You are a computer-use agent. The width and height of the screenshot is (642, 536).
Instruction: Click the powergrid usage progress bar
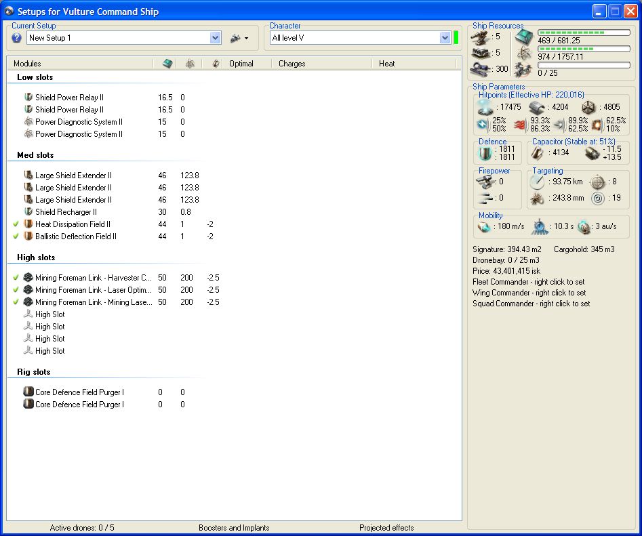584,49
